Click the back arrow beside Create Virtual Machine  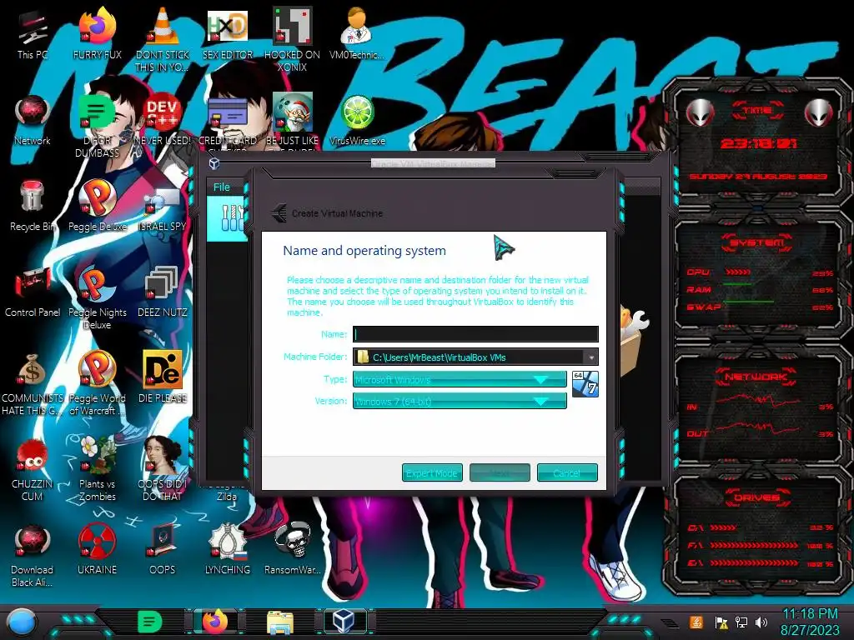click(279, 212)
